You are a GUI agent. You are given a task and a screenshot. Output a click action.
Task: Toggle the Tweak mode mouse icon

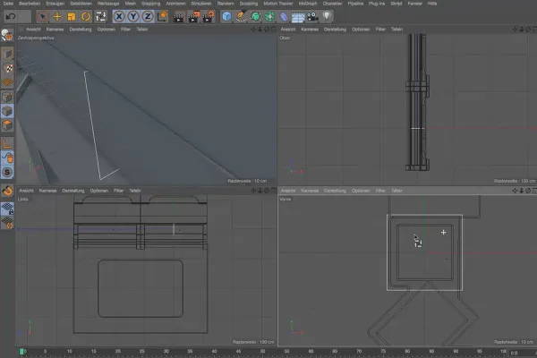[7, 158]
